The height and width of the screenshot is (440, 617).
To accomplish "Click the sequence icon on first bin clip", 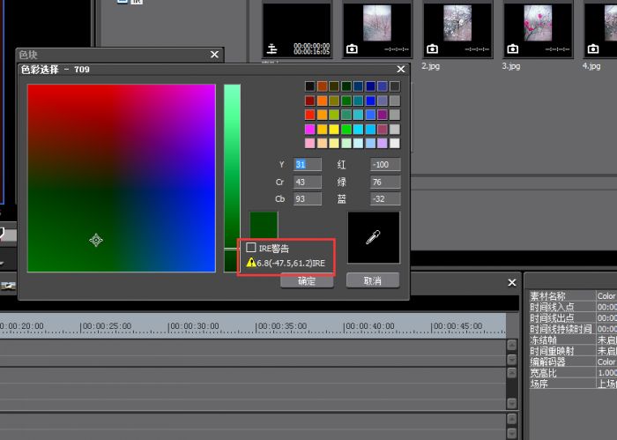I will click(272, 49).
